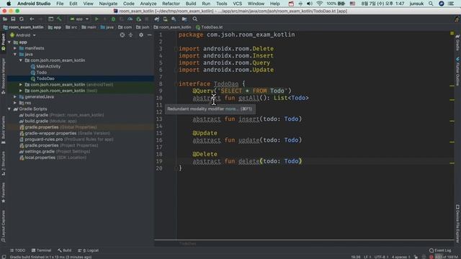This screenshot has height=259, width=461.
Task: Click the room_exam_kotlin project breadcrumb
Action: [23, 27]
